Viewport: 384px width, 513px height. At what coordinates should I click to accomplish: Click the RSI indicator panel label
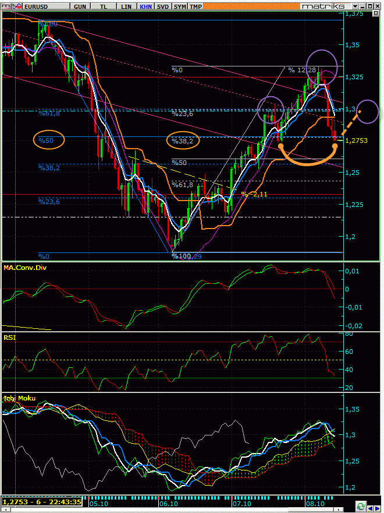tap(9, 337)
